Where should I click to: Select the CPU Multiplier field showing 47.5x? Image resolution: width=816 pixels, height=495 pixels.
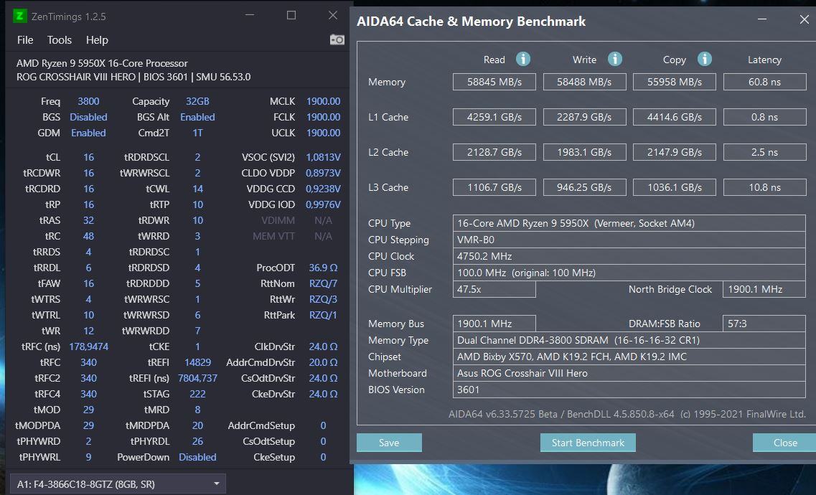pos(493,289)
